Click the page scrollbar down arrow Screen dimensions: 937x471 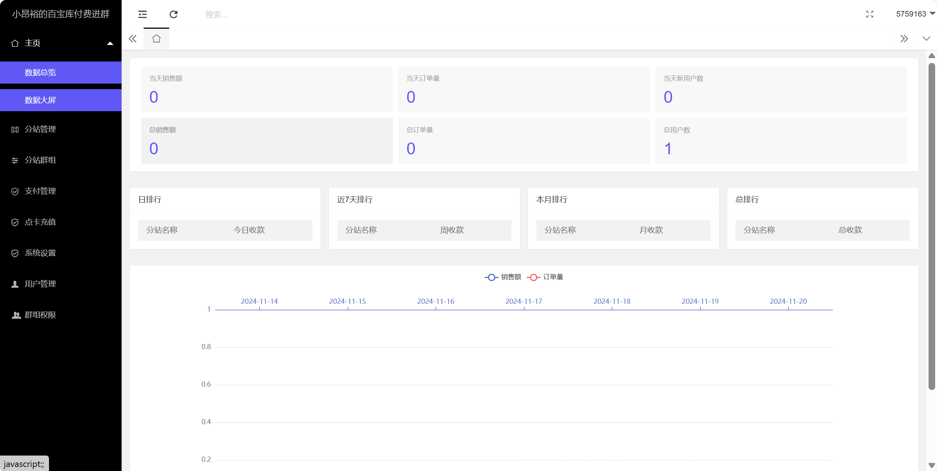click(x=932, y=465)
